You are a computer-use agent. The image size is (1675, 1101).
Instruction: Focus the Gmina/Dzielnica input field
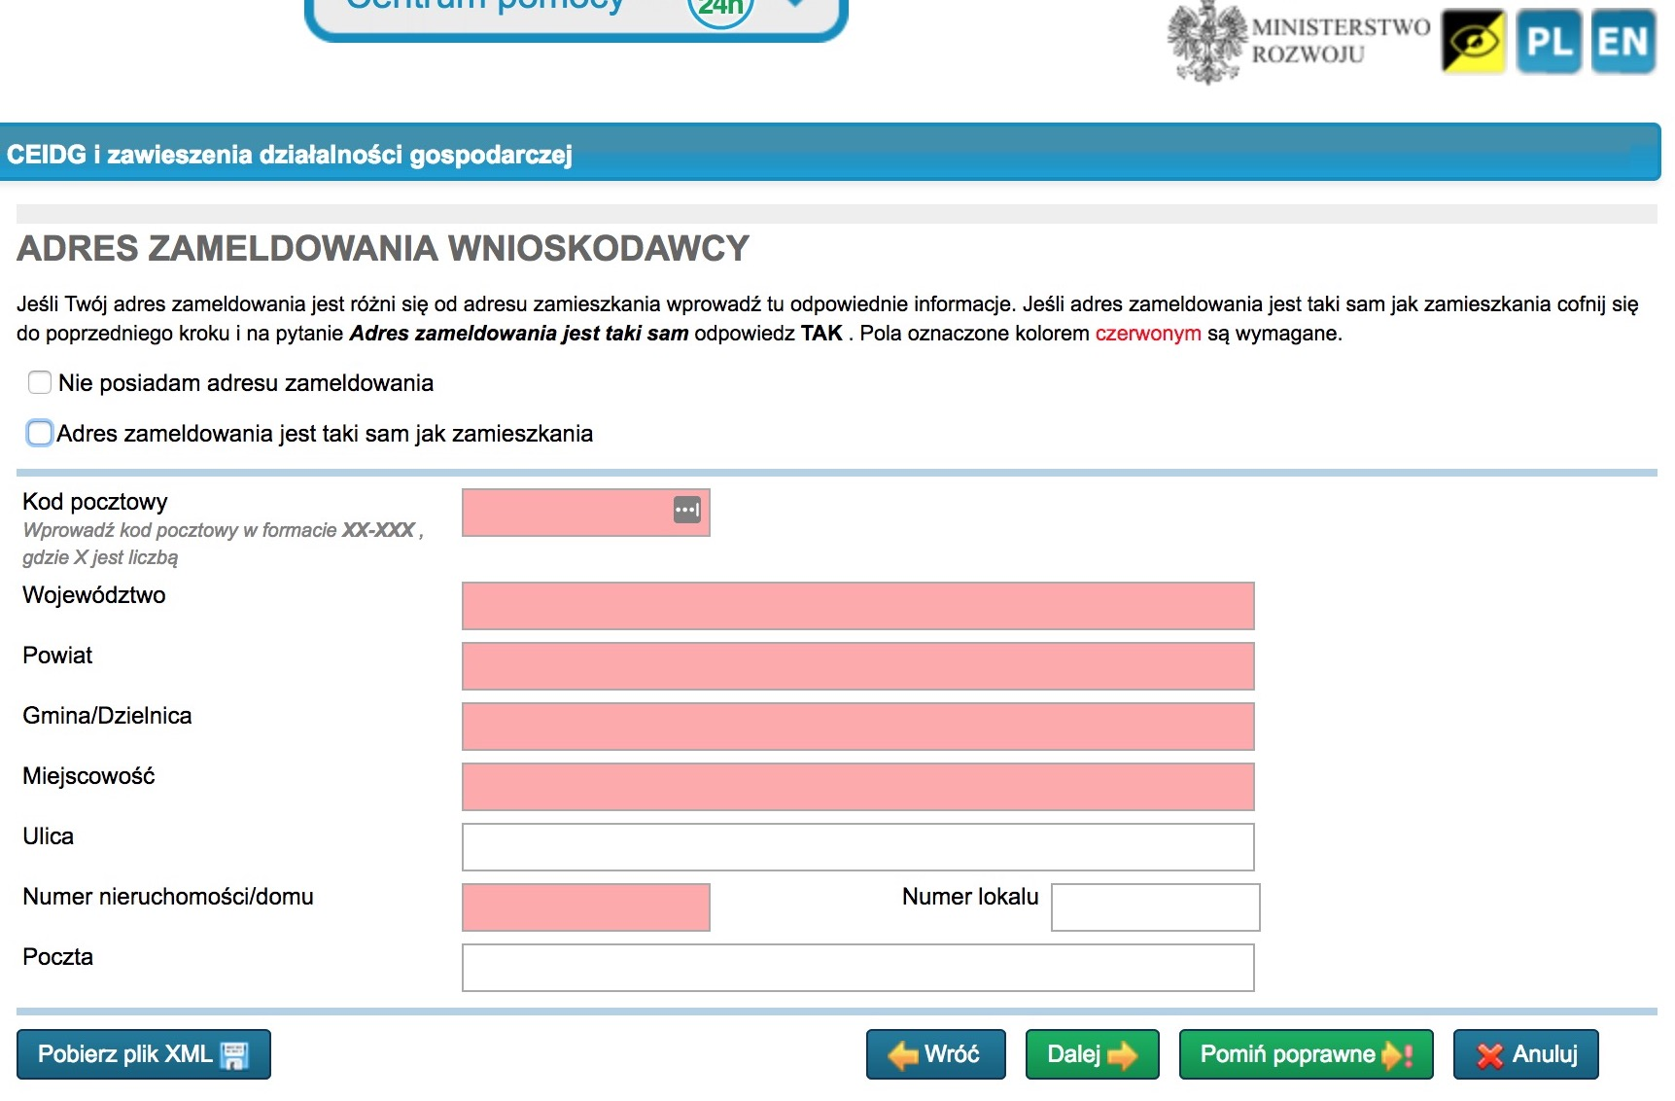point(857,727)
